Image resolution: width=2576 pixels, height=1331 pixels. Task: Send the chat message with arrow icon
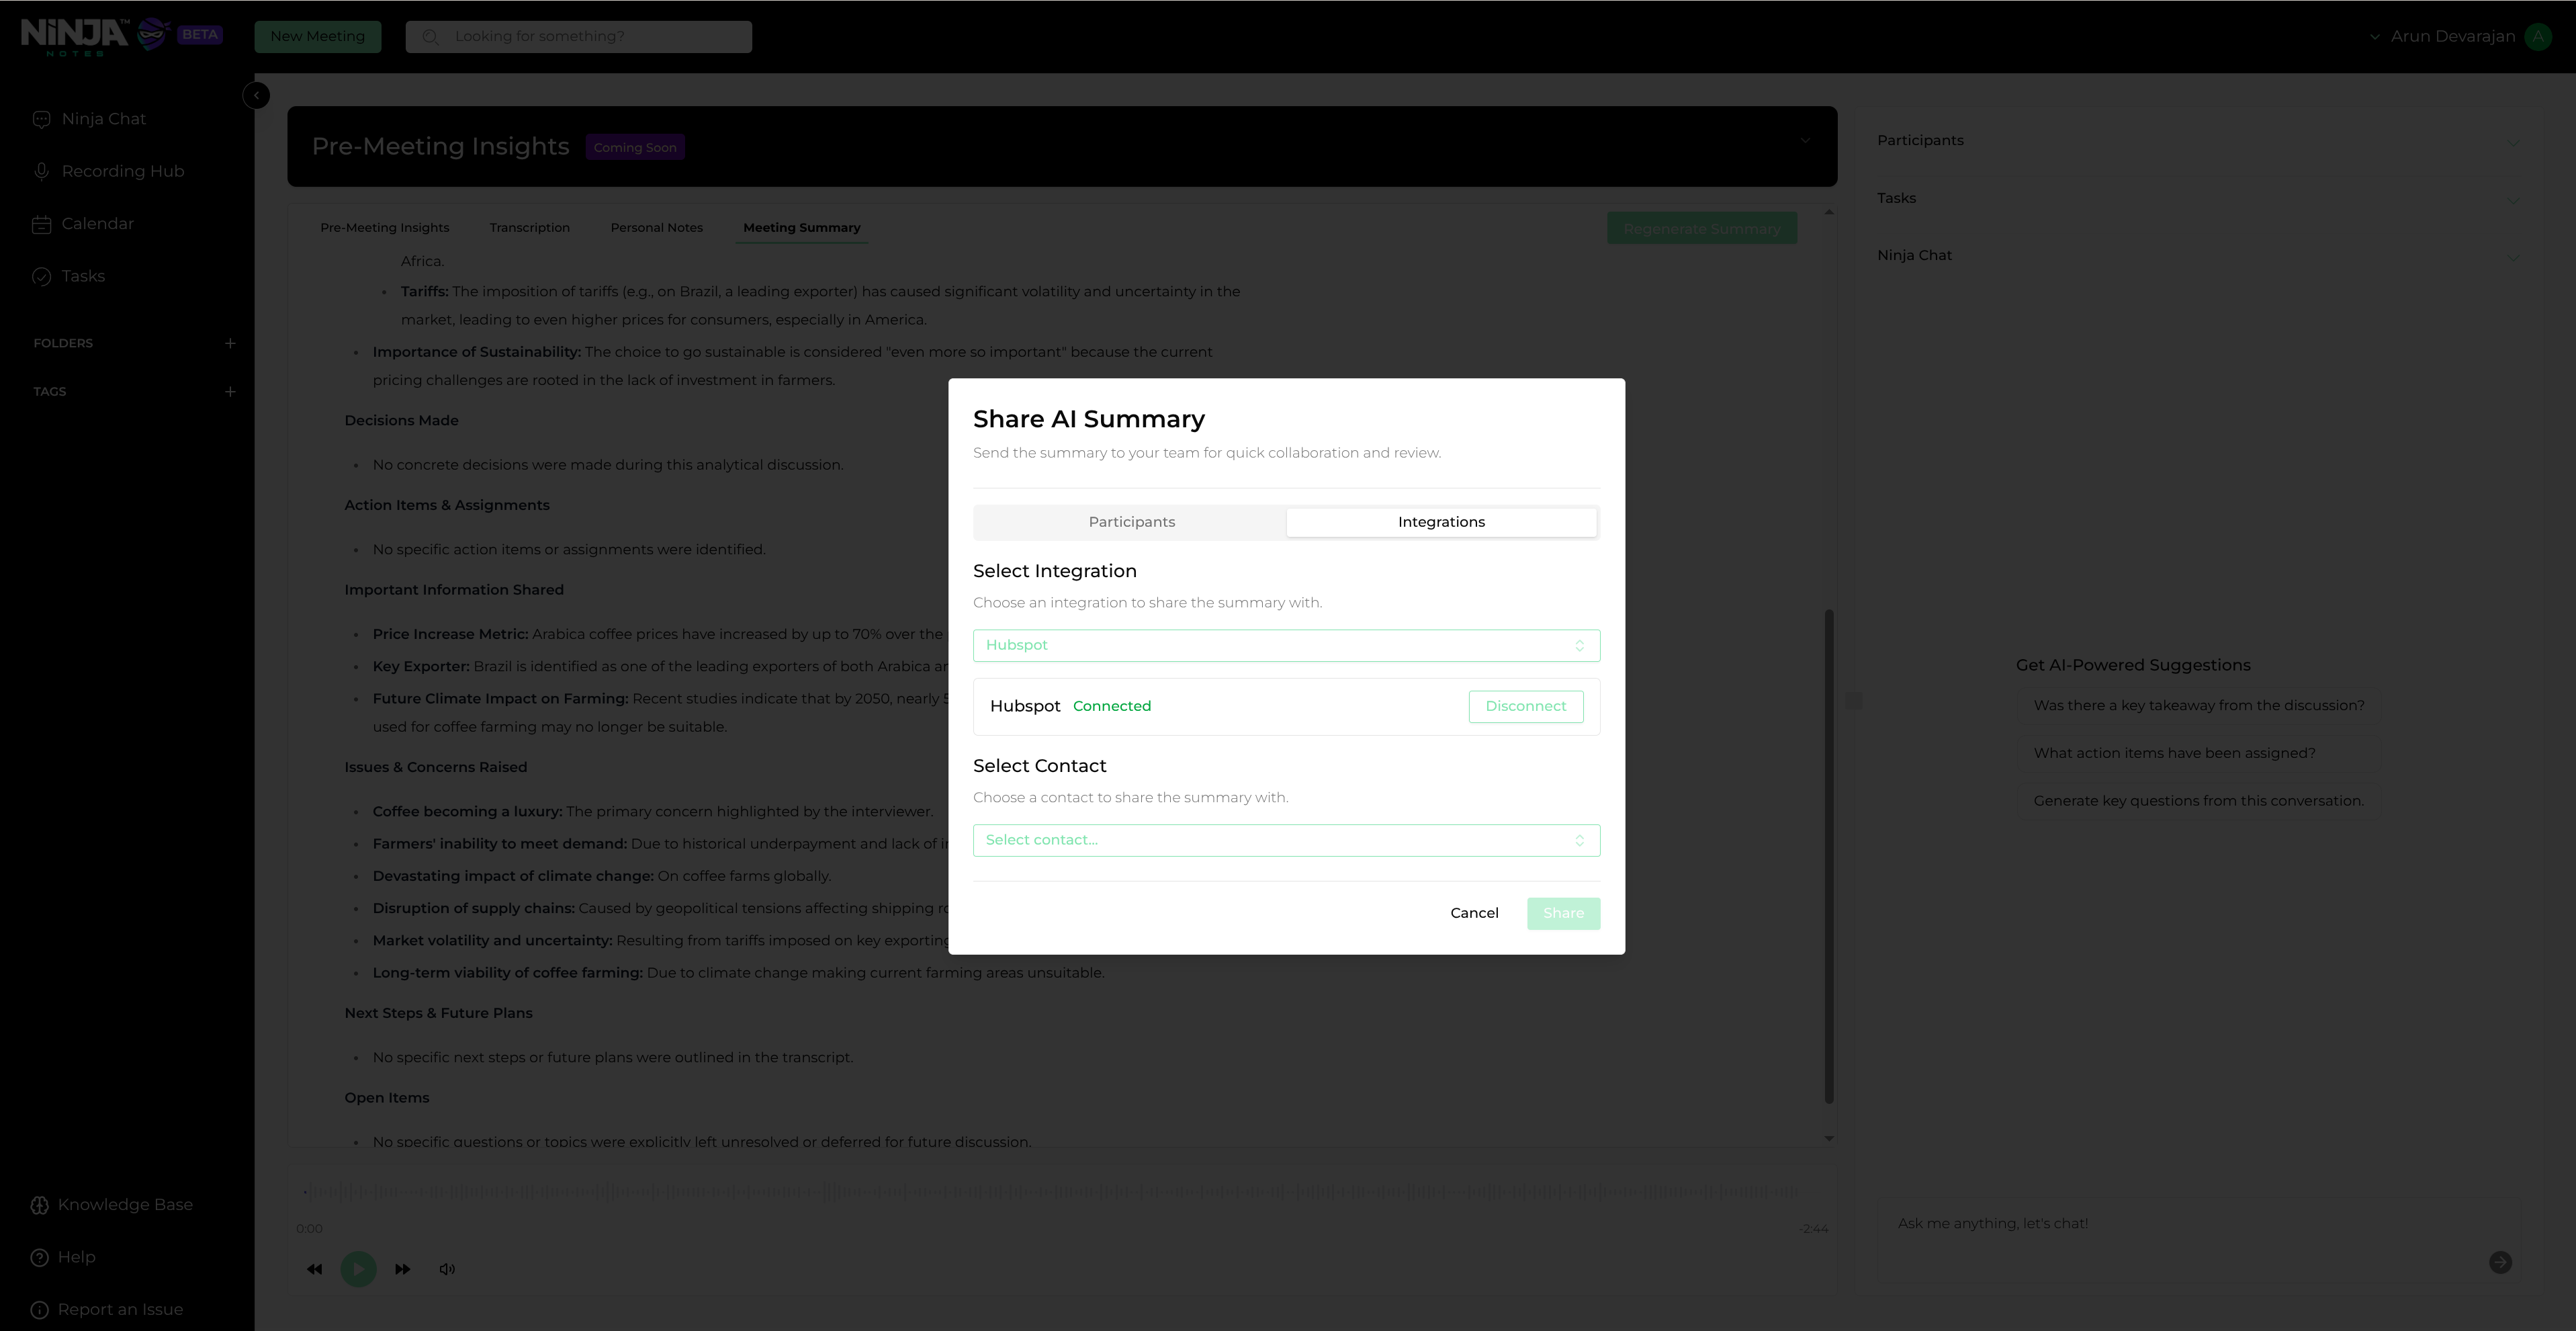pyautogui.click(x=2500, y=1262)
